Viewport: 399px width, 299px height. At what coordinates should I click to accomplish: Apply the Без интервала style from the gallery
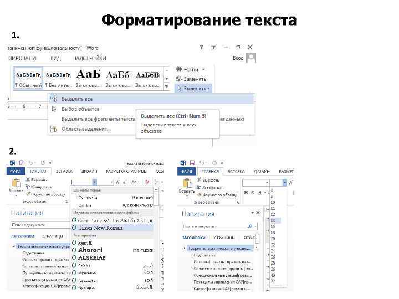pos(58,78)
